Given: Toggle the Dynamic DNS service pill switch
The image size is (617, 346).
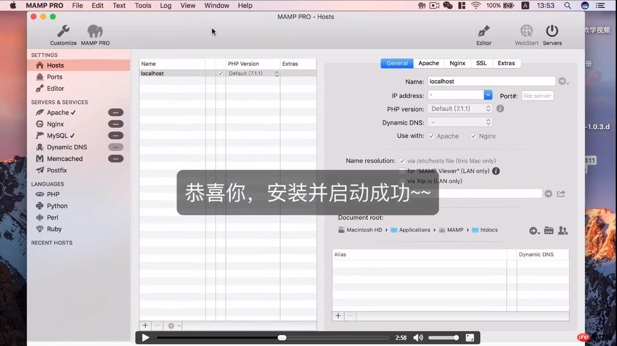Looking at the screenshot, I should click(116, 147).
